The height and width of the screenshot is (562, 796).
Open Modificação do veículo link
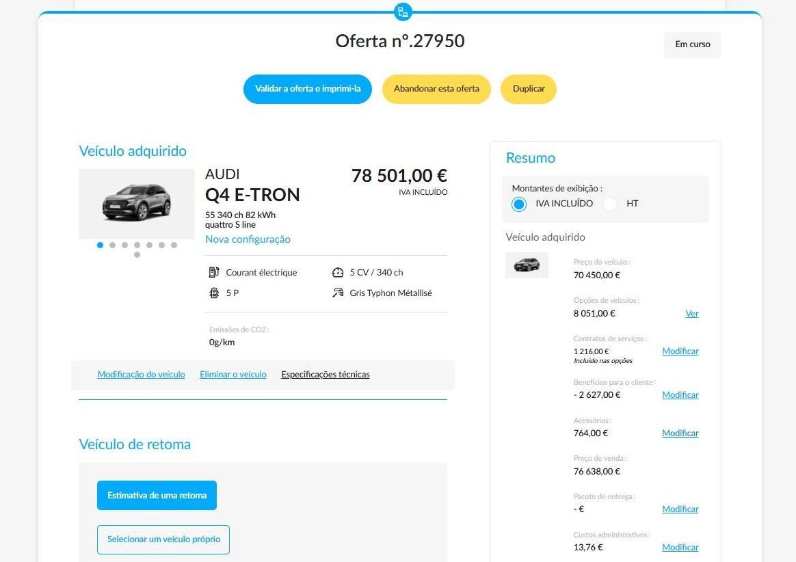point(141,375)
